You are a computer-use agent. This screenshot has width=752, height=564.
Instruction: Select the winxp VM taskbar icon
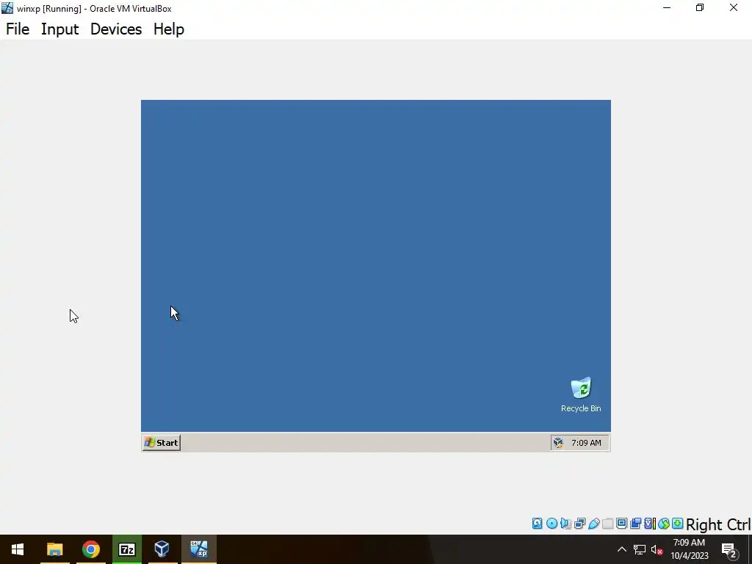(x=198, y=549)
